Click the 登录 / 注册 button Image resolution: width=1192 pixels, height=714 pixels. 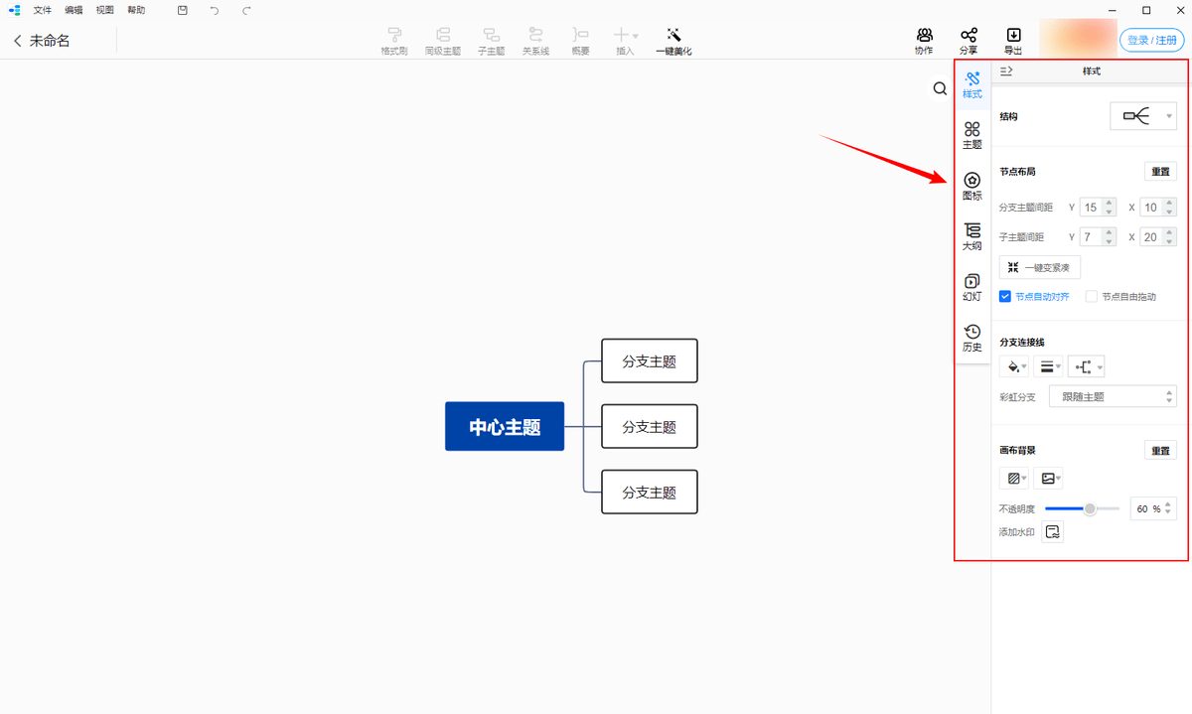(1152, 40)
